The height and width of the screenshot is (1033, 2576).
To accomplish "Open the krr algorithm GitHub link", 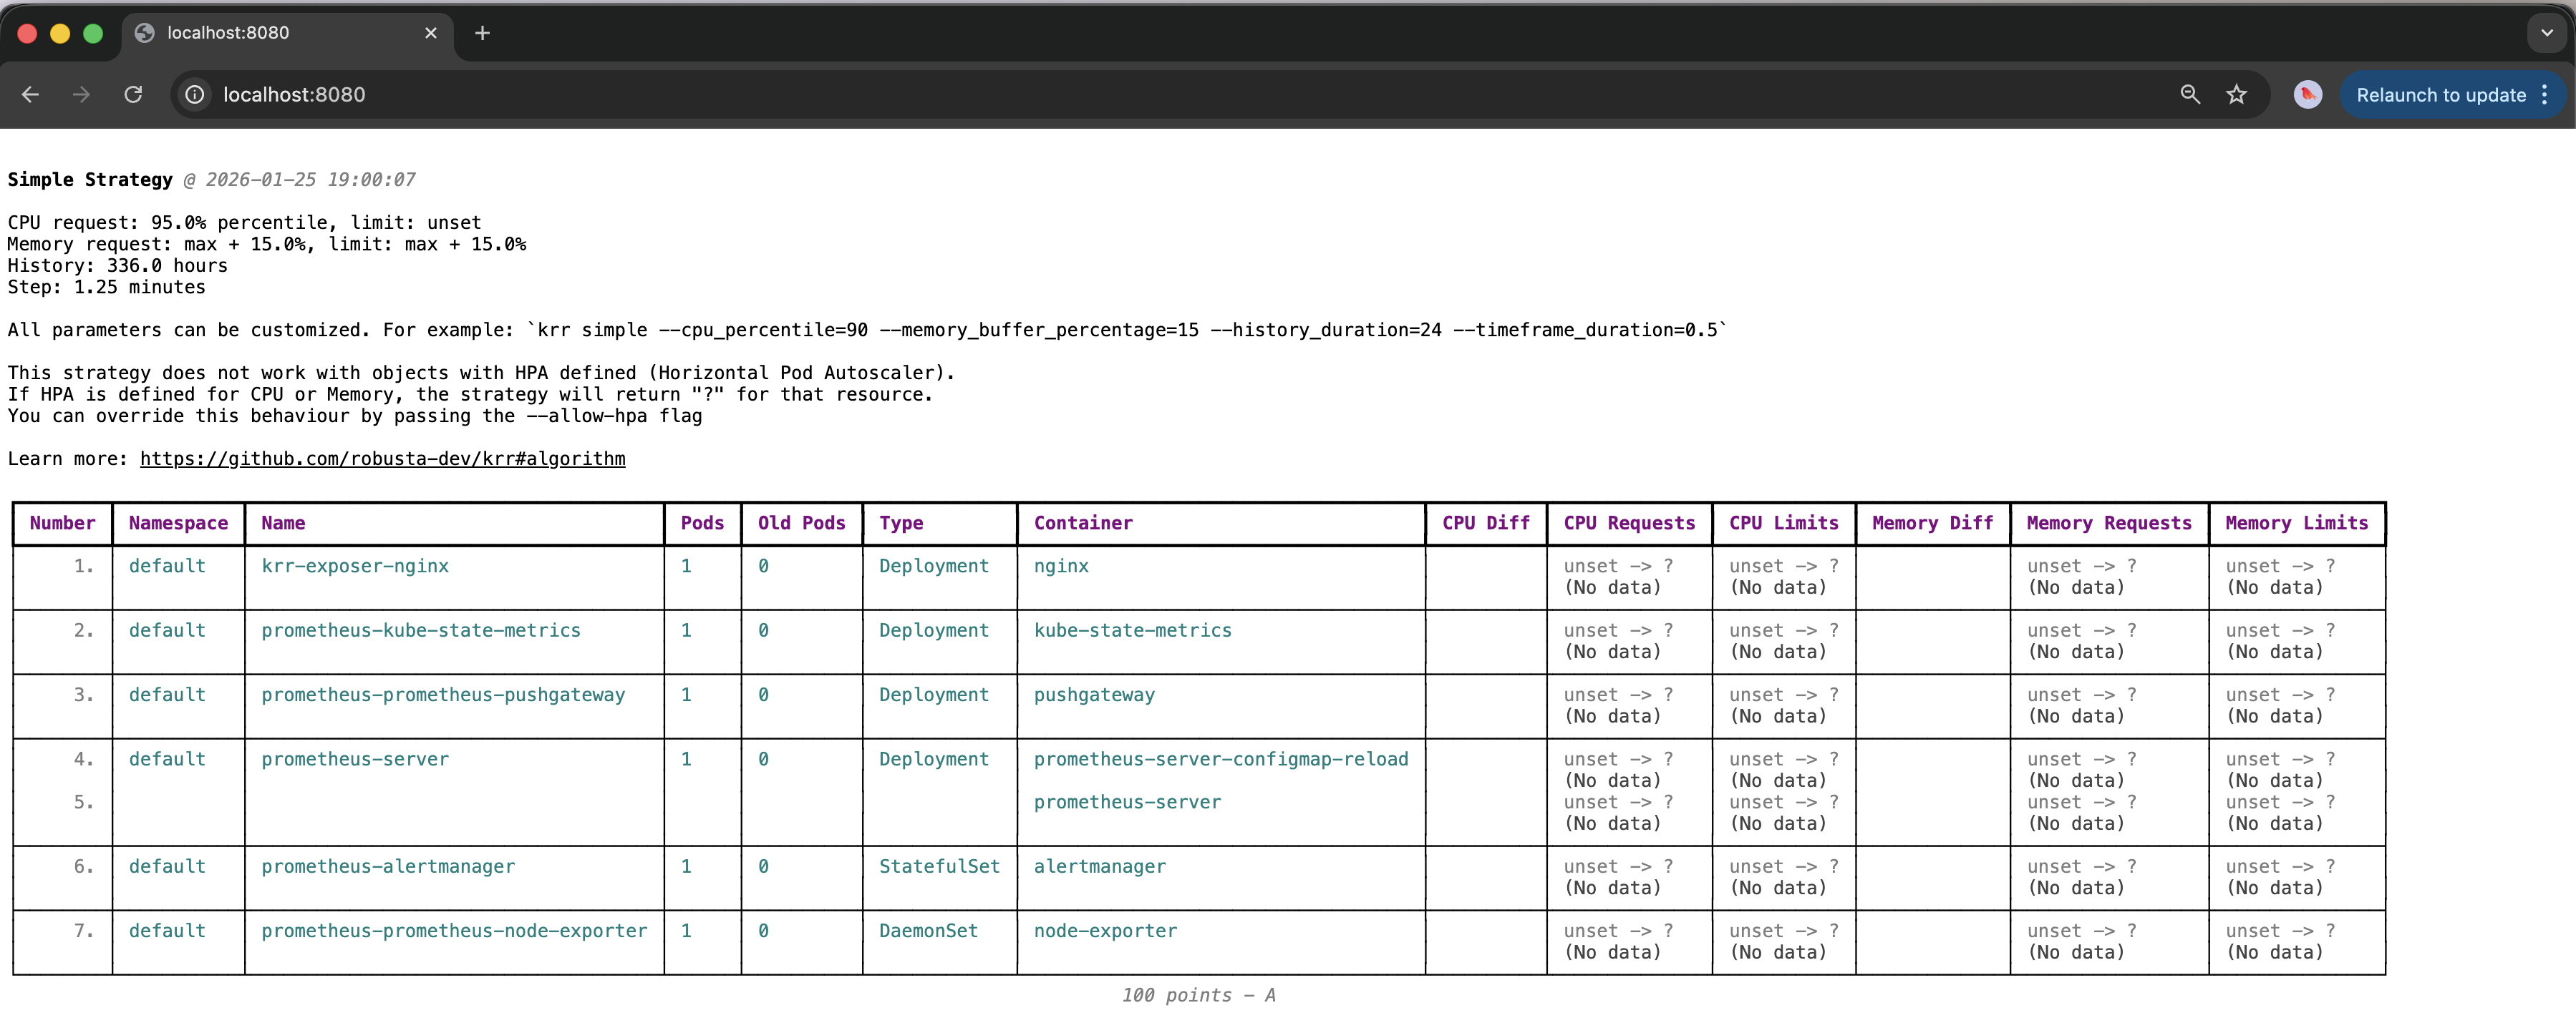I will 382,459.
